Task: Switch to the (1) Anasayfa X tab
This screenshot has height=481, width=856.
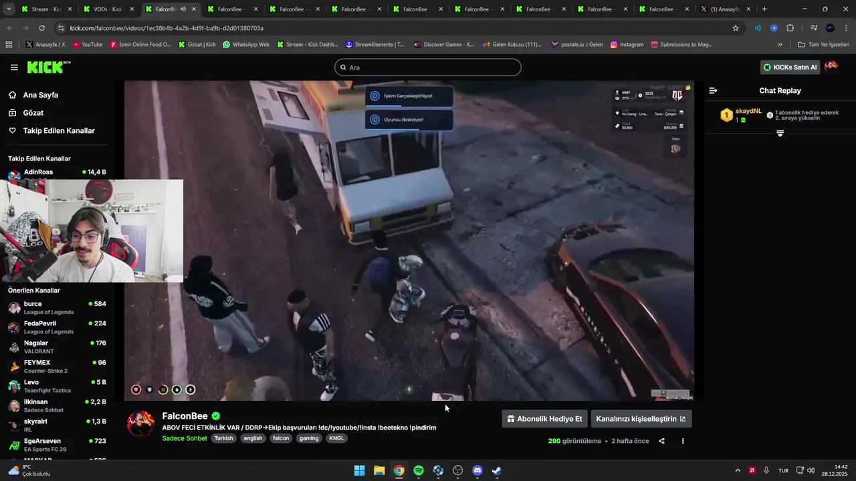Action: coord(725,9)
